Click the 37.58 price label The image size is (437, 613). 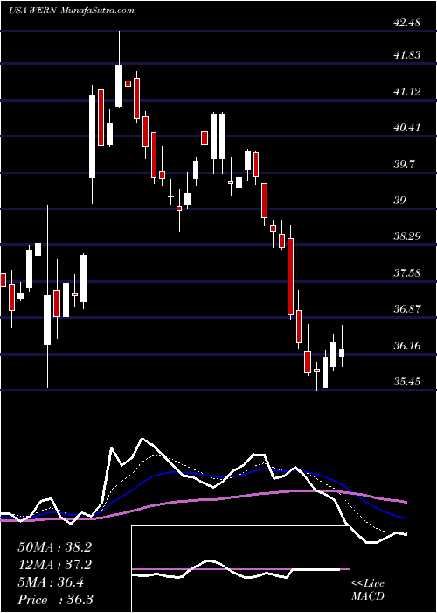407,273
